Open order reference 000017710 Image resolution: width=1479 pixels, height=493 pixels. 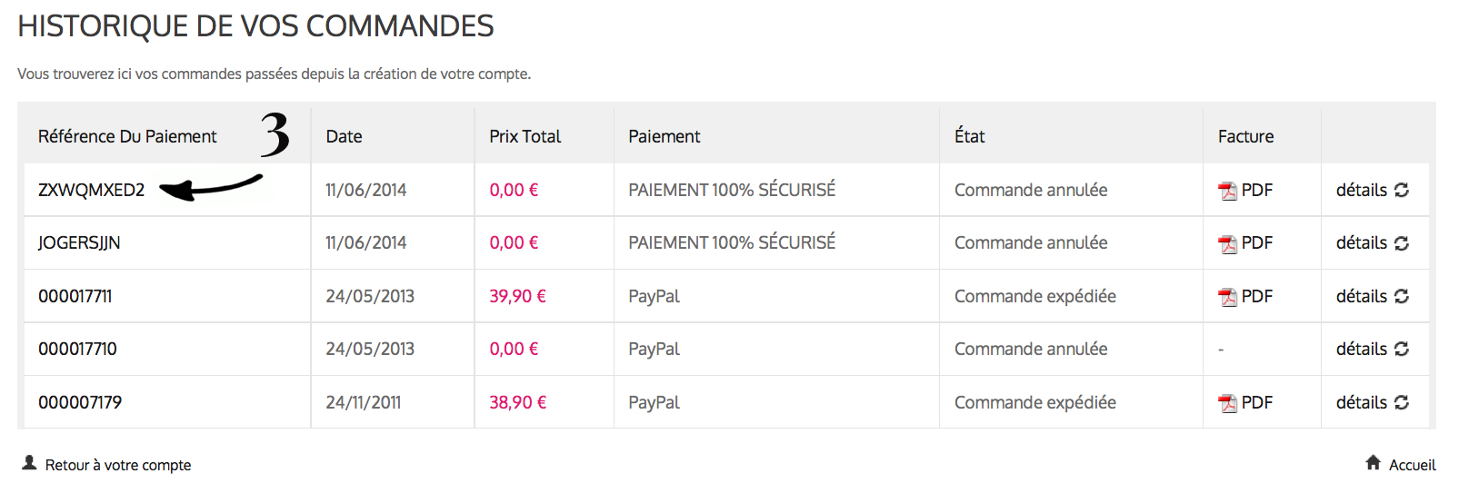pos(77,349)
